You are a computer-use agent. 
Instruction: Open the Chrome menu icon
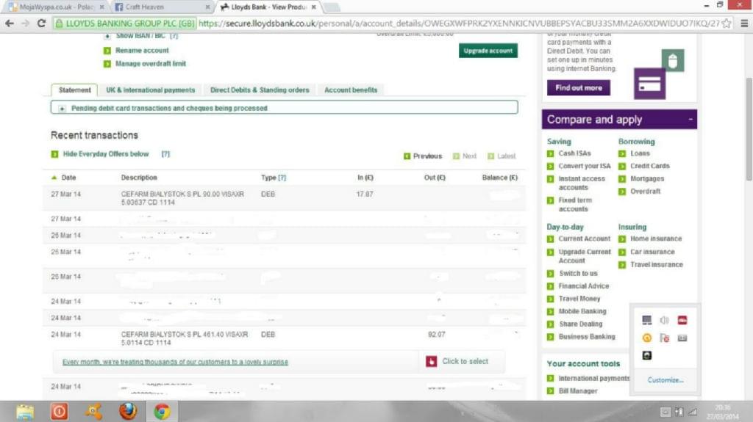744,23
